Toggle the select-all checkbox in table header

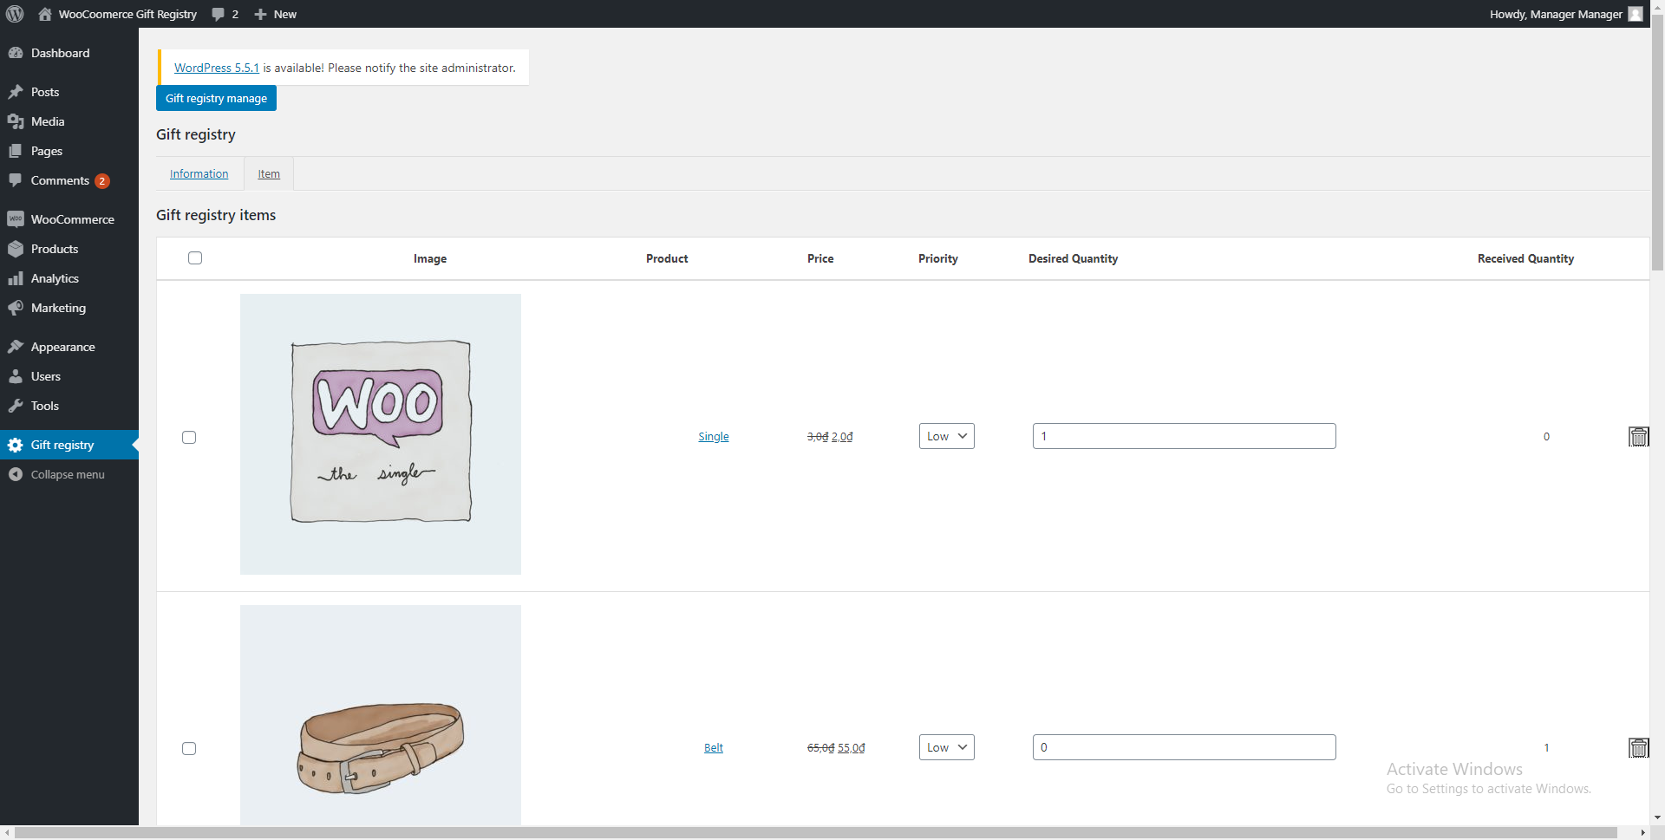[195, 258]
